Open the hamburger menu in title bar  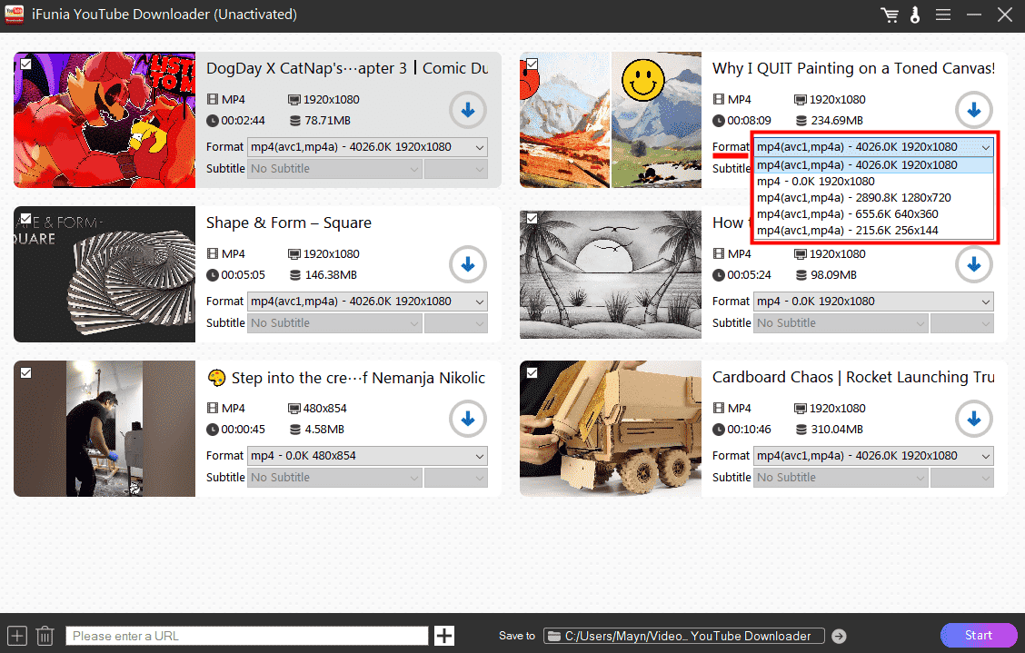click(943, 15)
